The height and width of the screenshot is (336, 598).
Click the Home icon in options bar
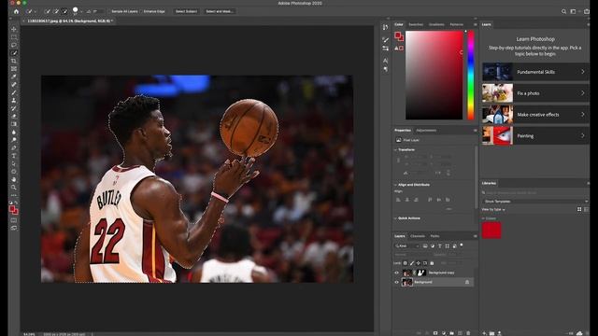[16, 11]
